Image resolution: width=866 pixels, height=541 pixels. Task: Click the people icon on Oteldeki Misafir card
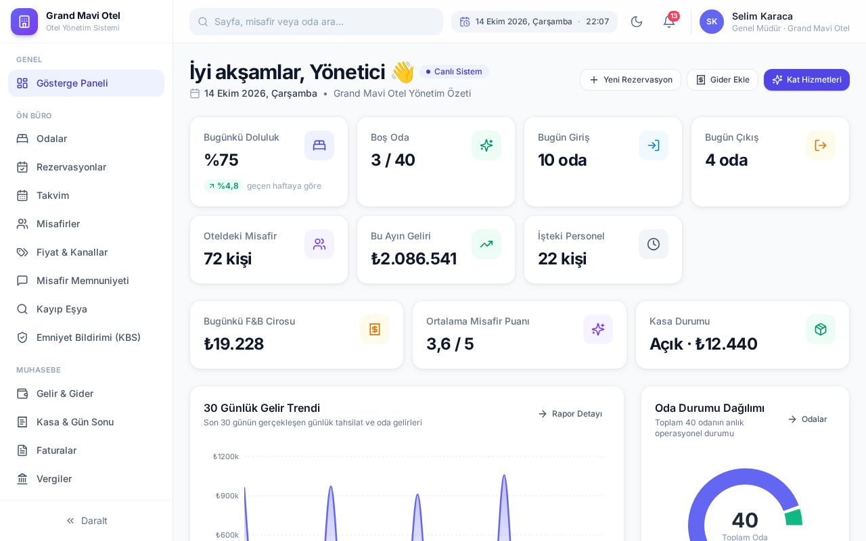coord(319,244)
